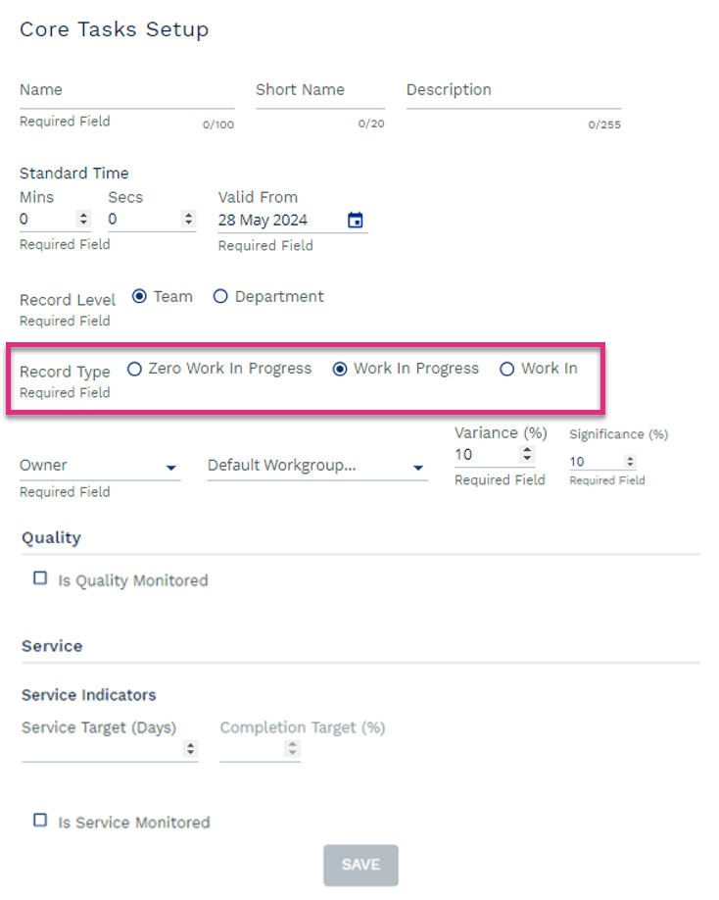Click the Completion Target (%) spinner
Viewport: 719px width, 900px height.
tap(292, 749)
